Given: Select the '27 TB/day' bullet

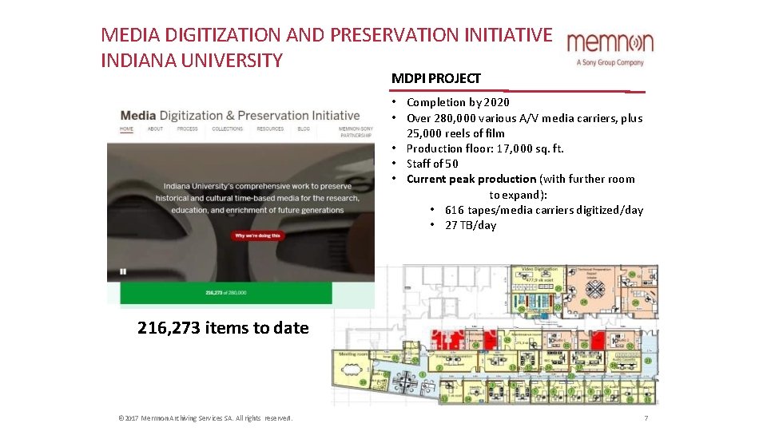Looking at the screenshot, I should pos(471,225).
